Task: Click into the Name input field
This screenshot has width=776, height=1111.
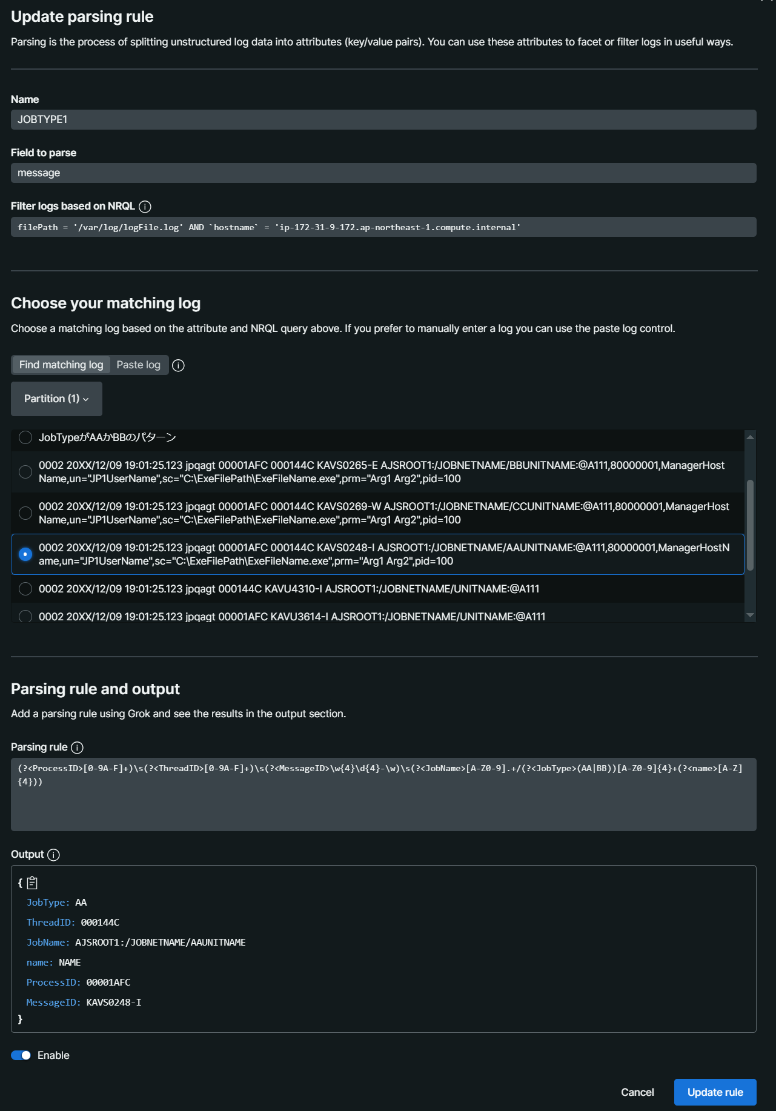Action: (383, 119)
